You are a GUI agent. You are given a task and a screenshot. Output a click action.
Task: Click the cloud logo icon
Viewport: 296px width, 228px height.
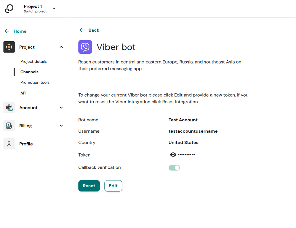tap(9, 9)
